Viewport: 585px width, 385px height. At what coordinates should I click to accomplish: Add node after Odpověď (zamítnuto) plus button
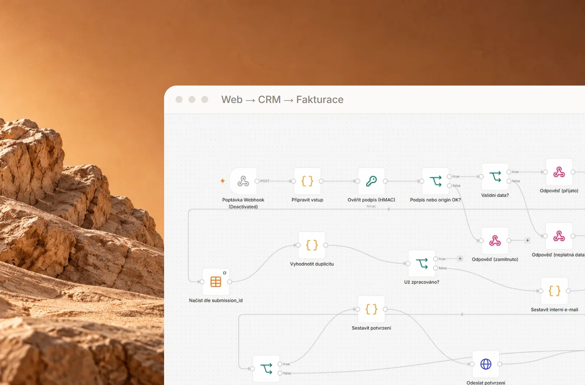point(527,241)
